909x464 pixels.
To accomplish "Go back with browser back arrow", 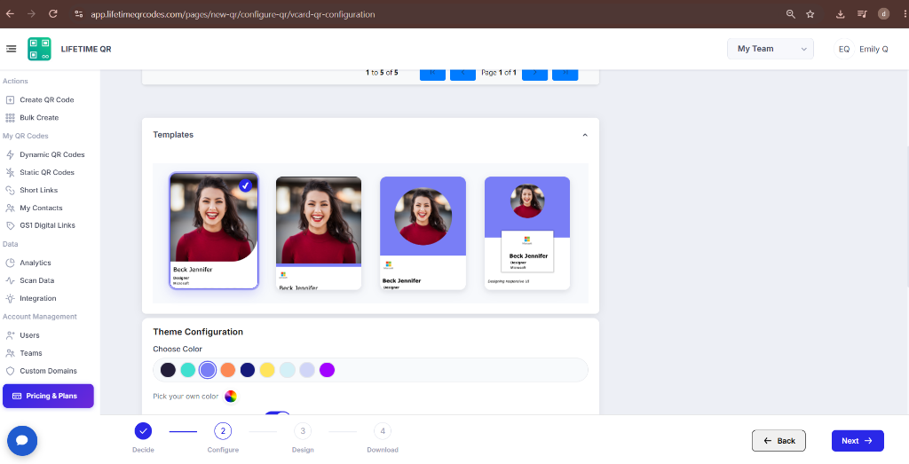I will pos(10,14).
